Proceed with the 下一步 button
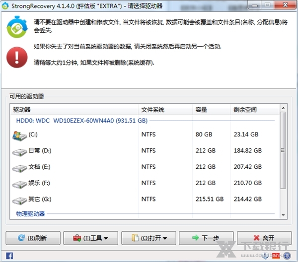Image resolution: width=298 pixels, height=262 pixels. pyautogui.click(x=207, y=238)
